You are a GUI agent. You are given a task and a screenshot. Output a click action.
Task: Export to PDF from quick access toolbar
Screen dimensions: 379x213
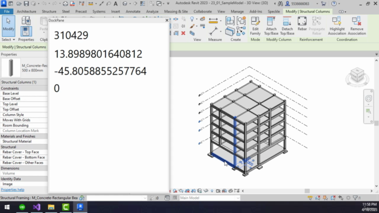pyautogui.click(x=72, y=4)
